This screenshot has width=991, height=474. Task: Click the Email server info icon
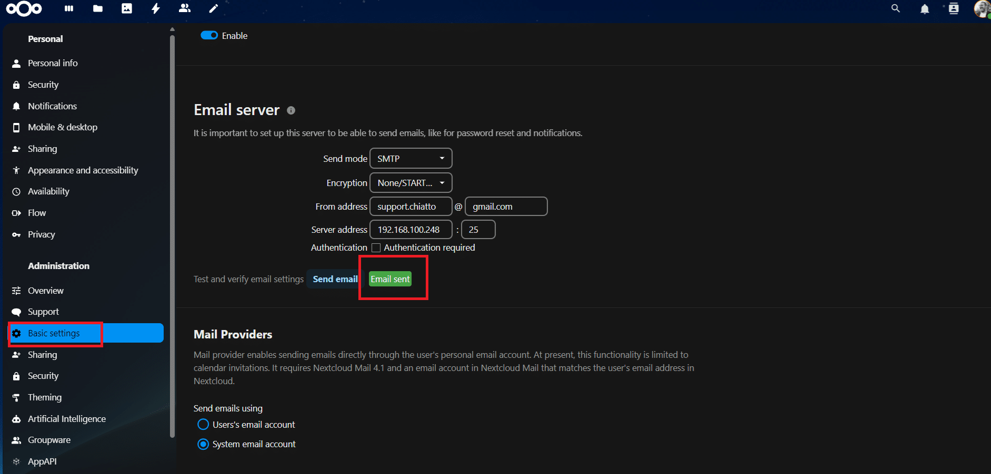pyautogui.click(x=291, y=110)
